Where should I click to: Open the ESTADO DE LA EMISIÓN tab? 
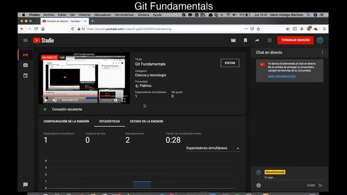(146, 121)
